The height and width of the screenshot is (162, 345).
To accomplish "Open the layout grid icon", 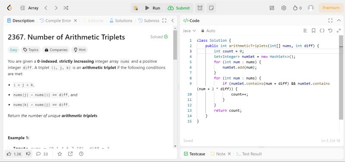I will pyautogui.click(x=272, y=8).
